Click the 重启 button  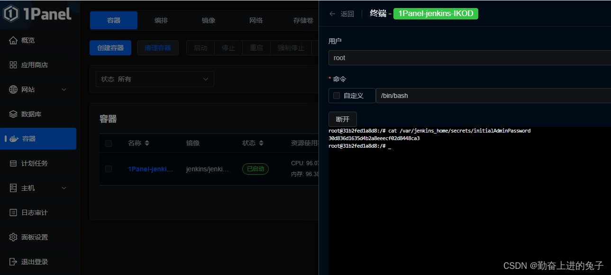coord(256,48)
